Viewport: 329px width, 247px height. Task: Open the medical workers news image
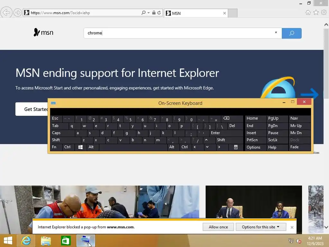(x=100, y=202)
